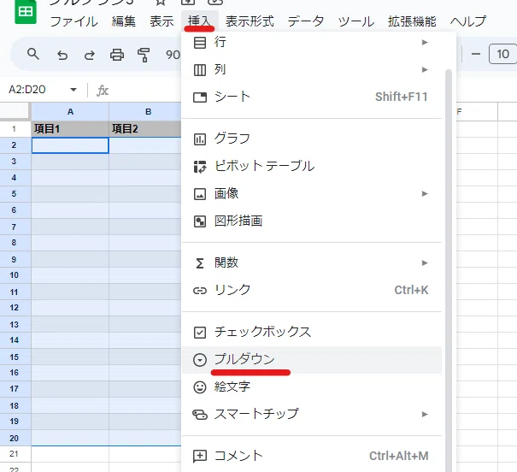517x472 pixels.
Task: Click the pivot table icon
Action: [200, 167]
